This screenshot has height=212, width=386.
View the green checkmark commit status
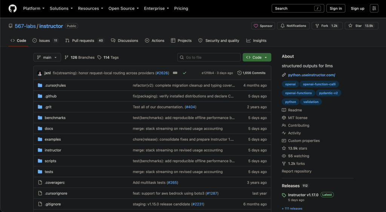[x=184, y=73]
